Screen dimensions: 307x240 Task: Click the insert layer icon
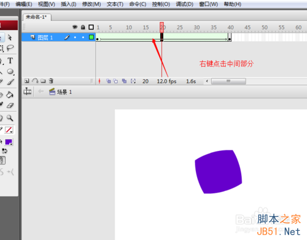click(x=26, y=81)
